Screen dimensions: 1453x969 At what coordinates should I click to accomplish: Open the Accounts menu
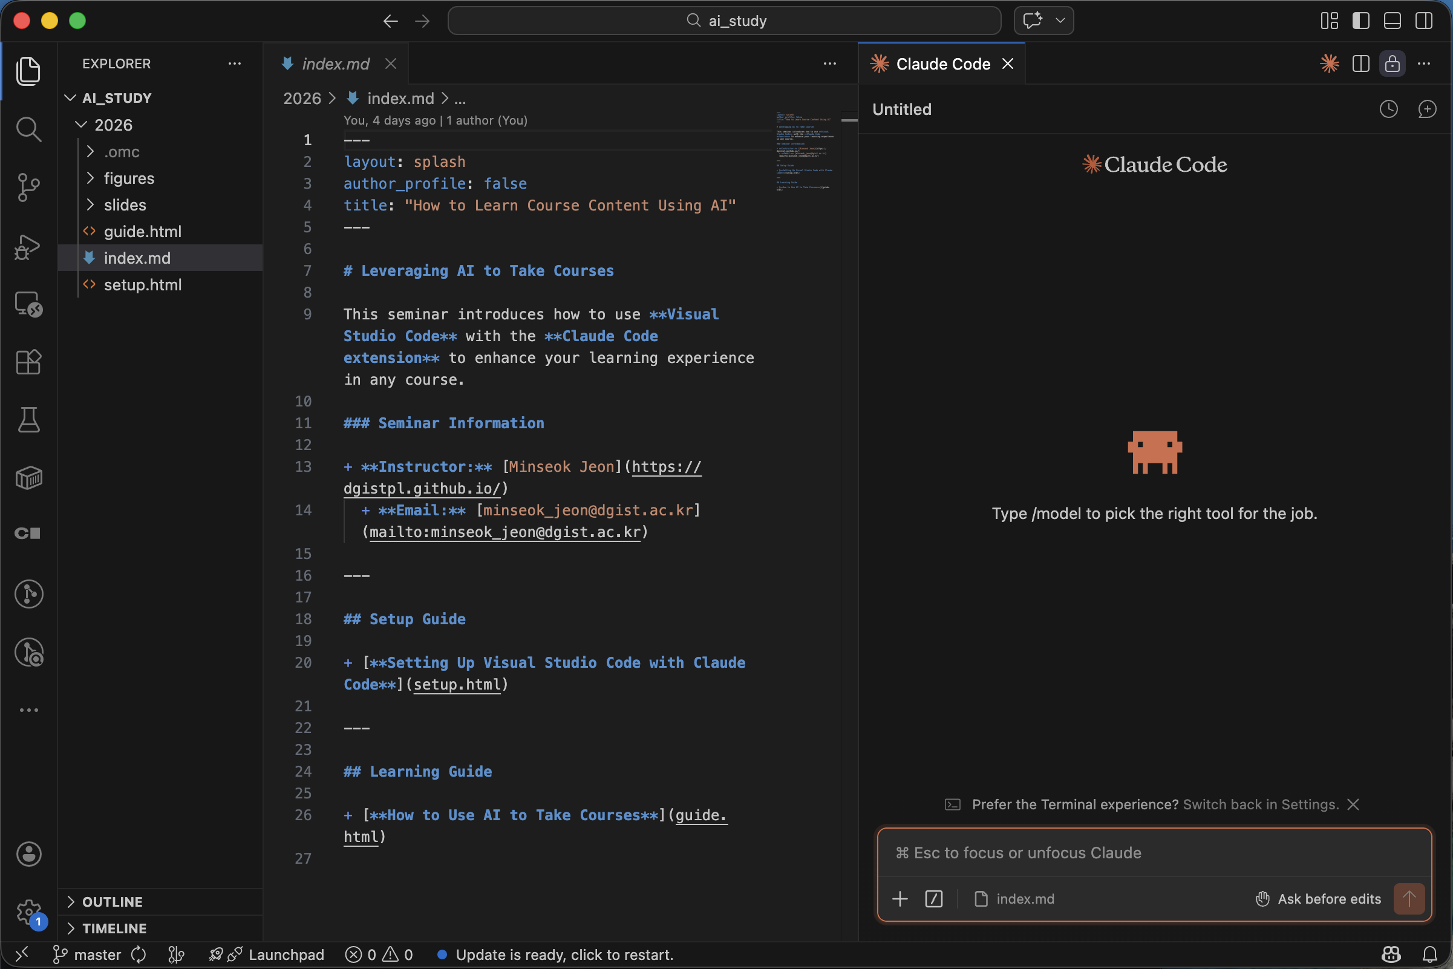28,854
